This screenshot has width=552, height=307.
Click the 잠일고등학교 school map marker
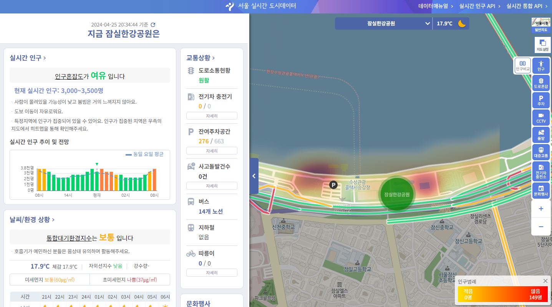click(x=358, y=266)
